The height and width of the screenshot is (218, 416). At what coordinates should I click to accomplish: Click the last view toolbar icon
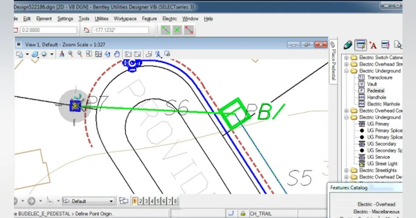167,54
